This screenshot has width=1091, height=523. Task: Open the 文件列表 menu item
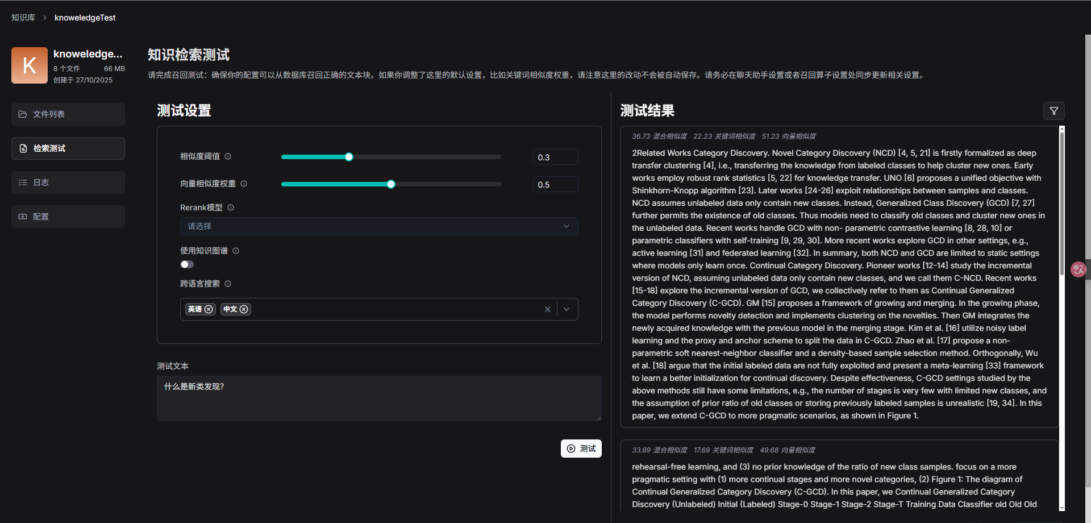(68, 114)
